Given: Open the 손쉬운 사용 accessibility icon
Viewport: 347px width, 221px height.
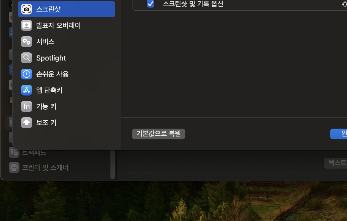Looking at the screenshot, I should point(27,74).
